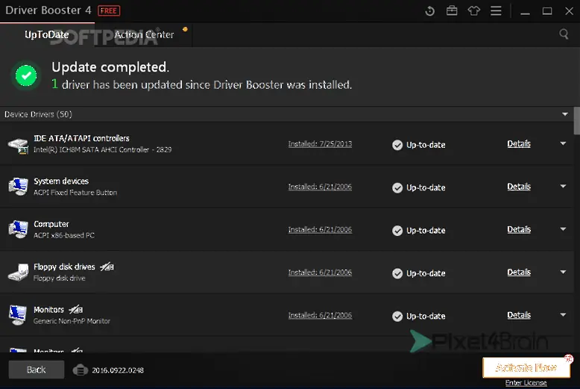Image resolution: width=580 pixels, height=389 pixels.
Task: Expand dropdown arrow for Computer row
Action: [563, 229]
